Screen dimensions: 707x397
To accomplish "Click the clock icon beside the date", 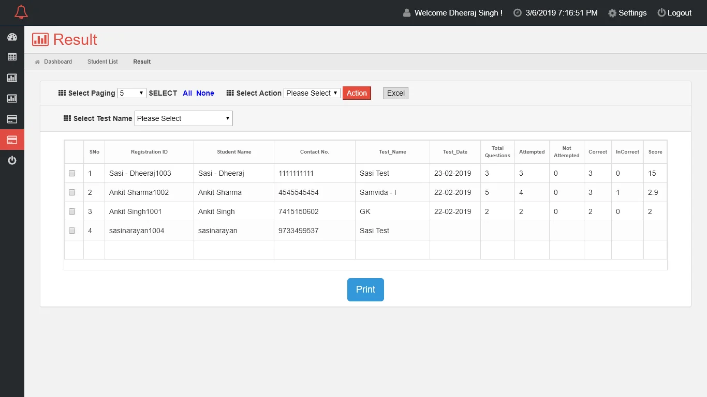I will pos(517,13).
